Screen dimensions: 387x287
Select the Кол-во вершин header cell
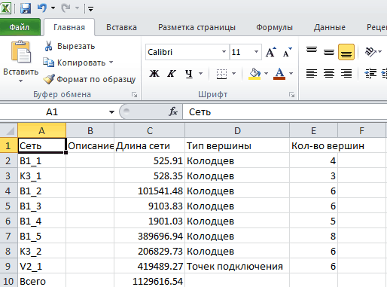point(314,145)
